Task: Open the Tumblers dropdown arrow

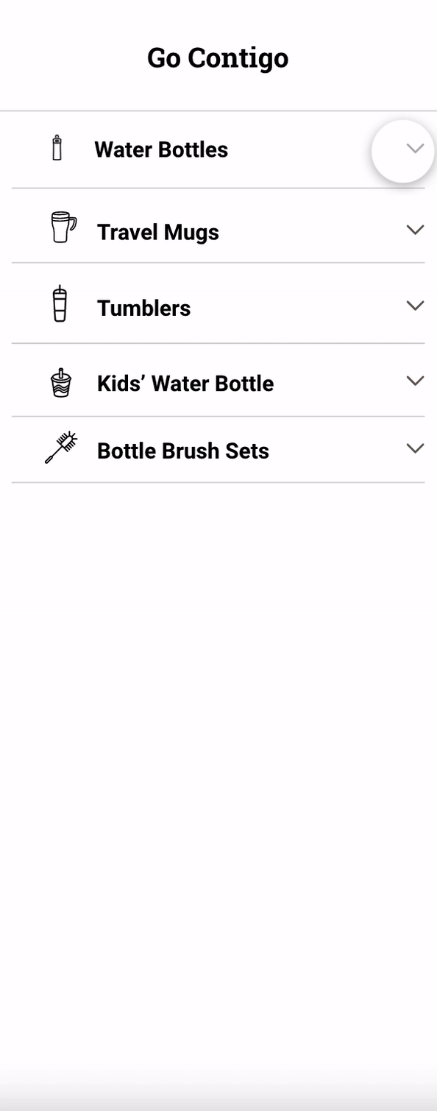Action: click(x=415, y=306)
